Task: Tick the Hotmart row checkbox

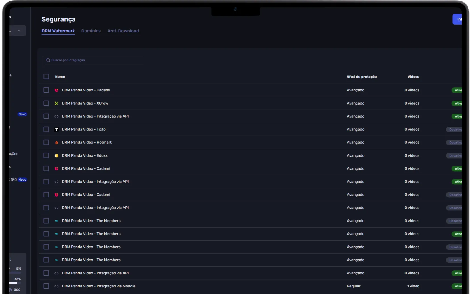Action: coord(46,143)
